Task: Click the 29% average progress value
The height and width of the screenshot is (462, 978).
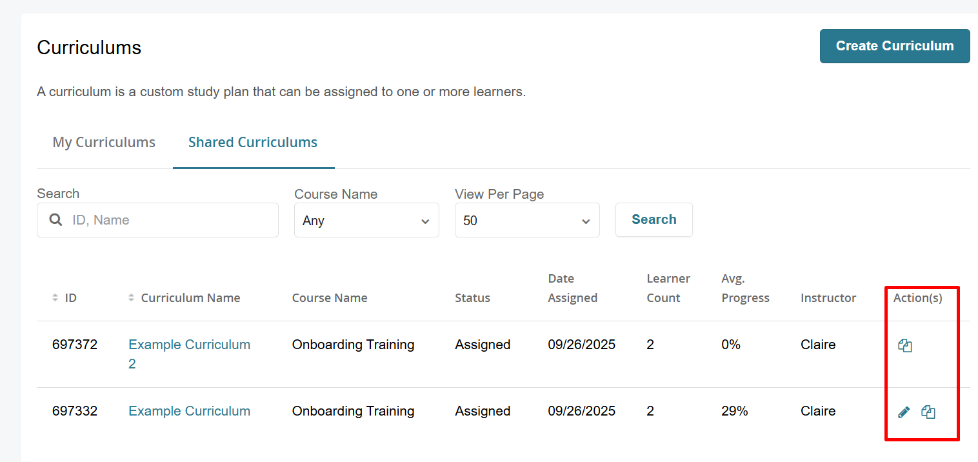Action: pos(734,411)
